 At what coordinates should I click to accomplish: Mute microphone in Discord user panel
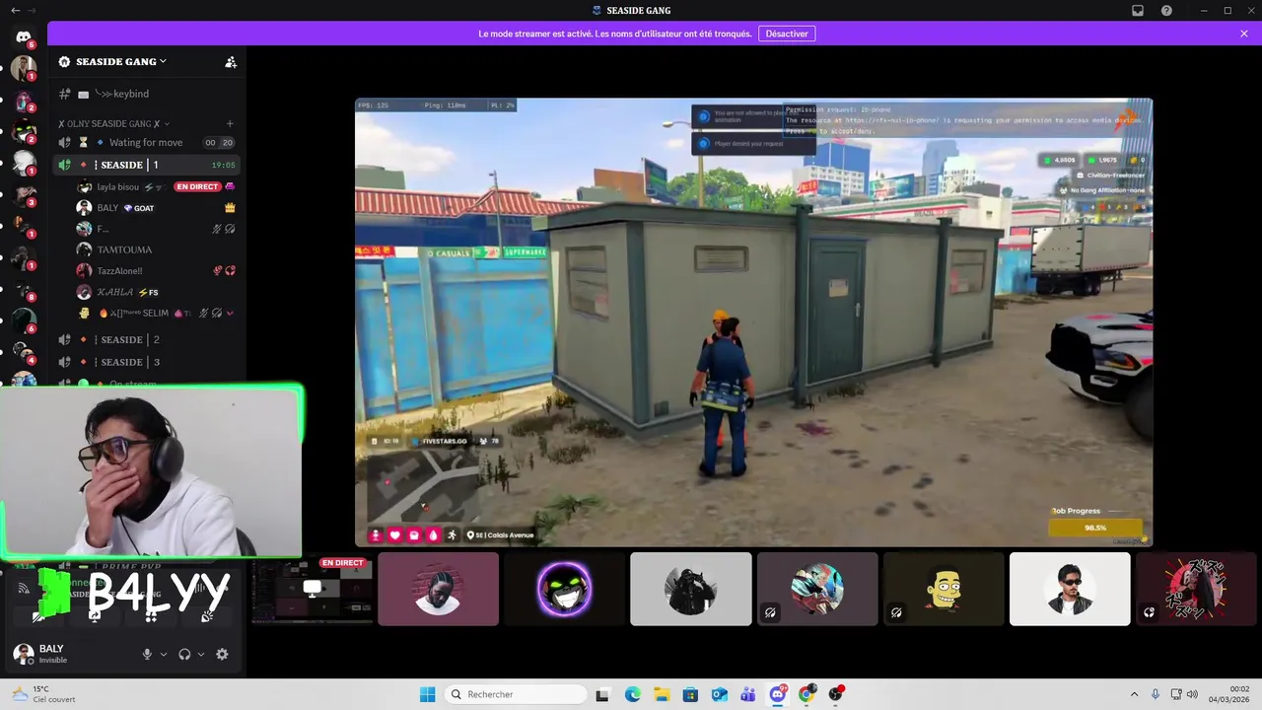[147, 654]
